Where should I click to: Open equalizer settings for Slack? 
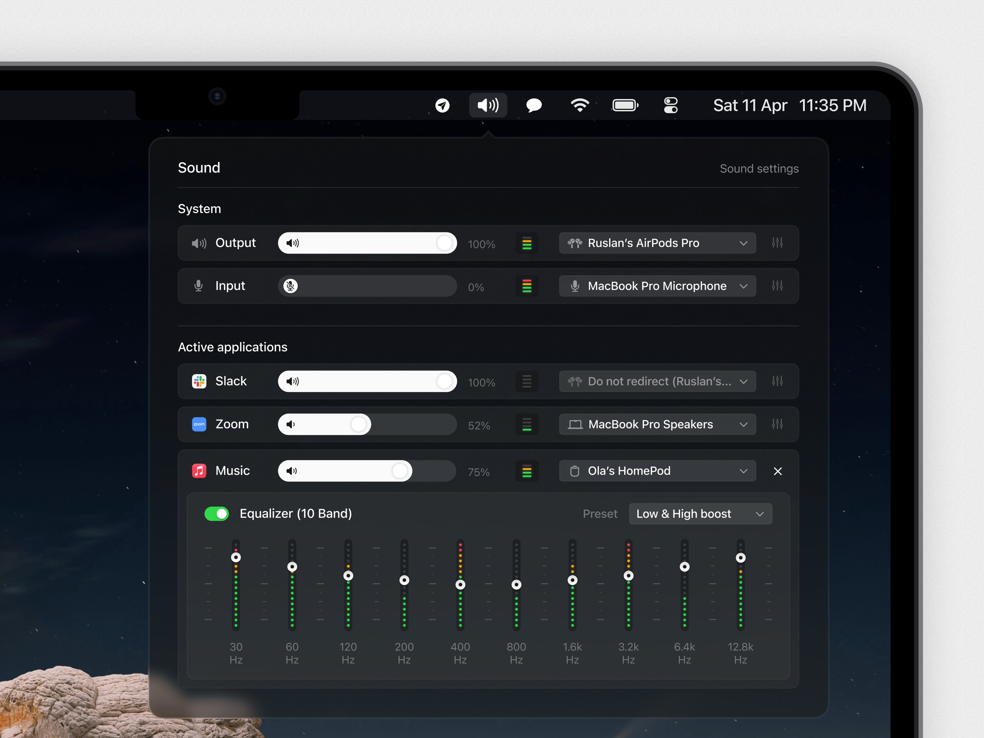click(777, 381)
